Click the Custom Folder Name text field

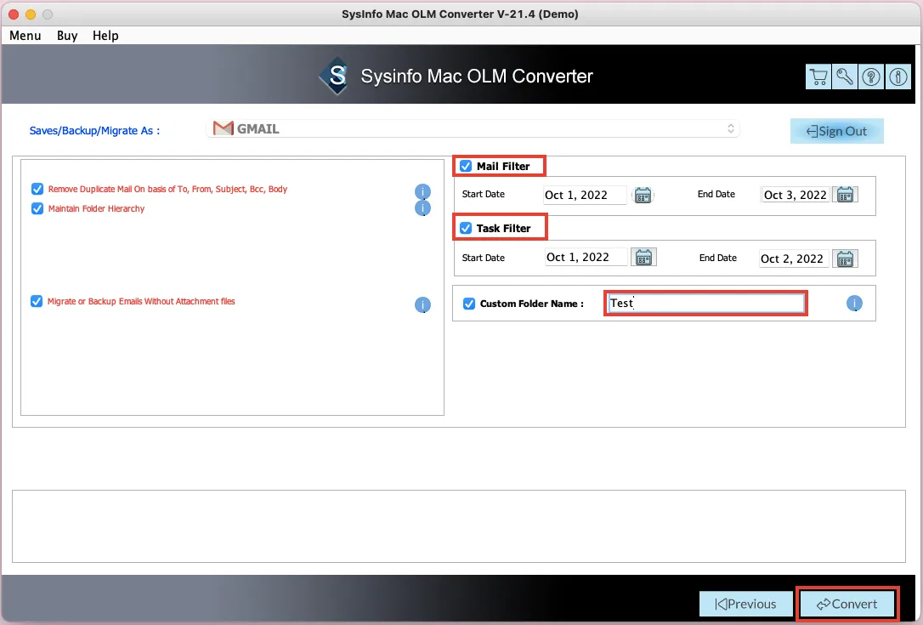coord(705,303)
